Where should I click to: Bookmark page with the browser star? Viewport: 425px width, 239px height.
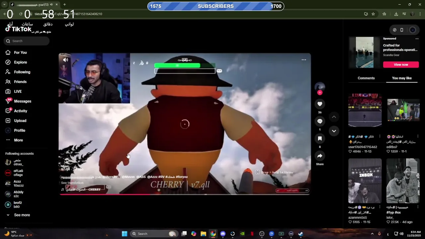(x=373, y=14)
